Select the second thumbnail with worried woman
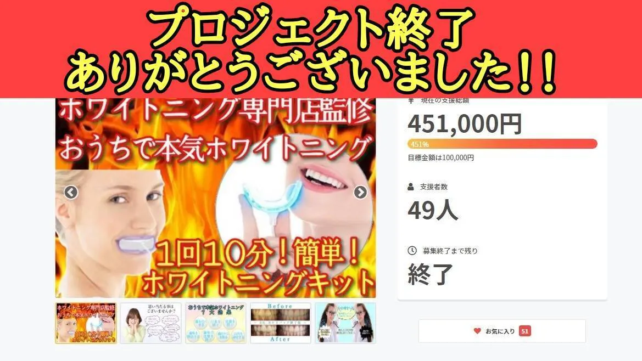 coord(150,323)
